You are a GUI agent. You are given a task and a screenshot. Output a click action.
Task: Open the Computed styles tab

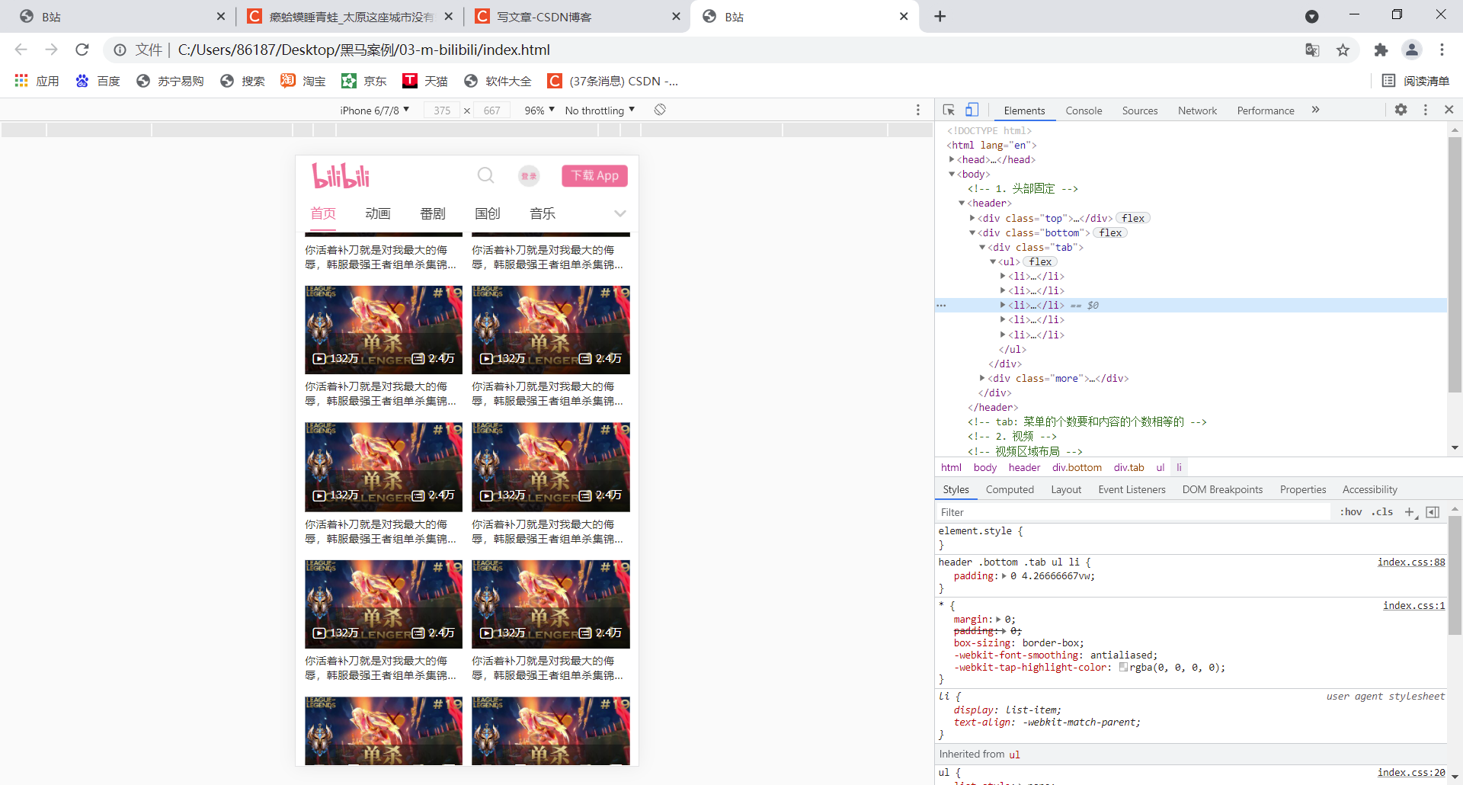tap(1010, 489)
